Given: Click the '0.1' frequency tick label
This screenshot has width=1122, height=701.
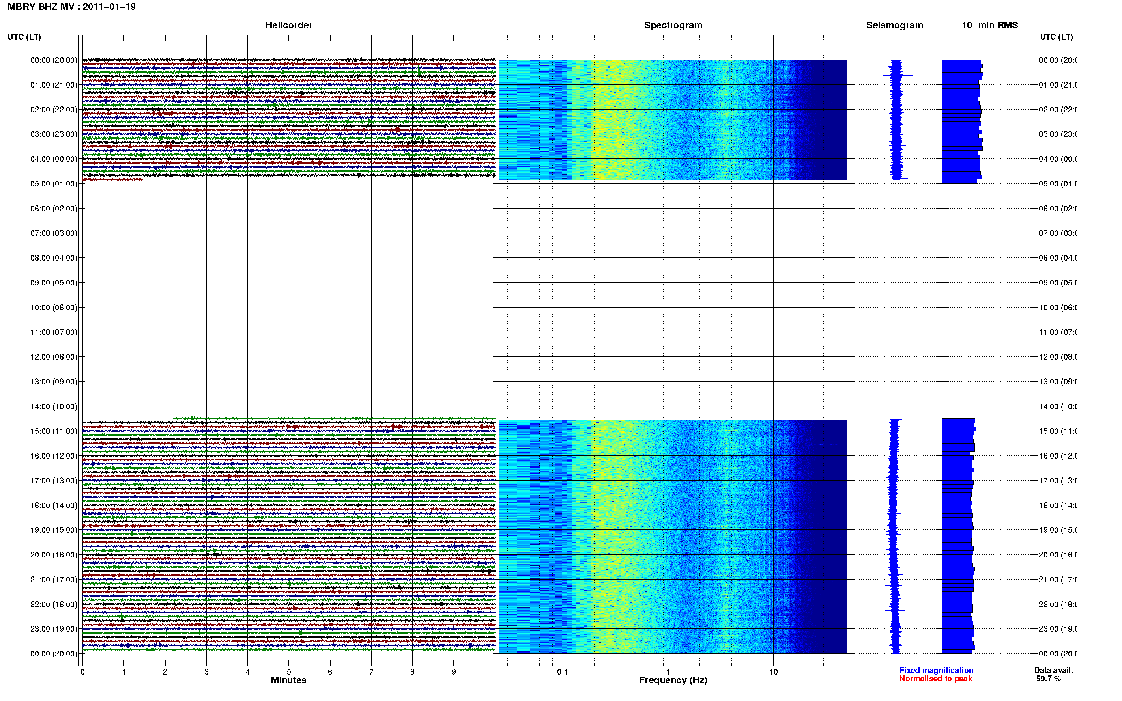Looking at the screenshot, I should [562, 672].
